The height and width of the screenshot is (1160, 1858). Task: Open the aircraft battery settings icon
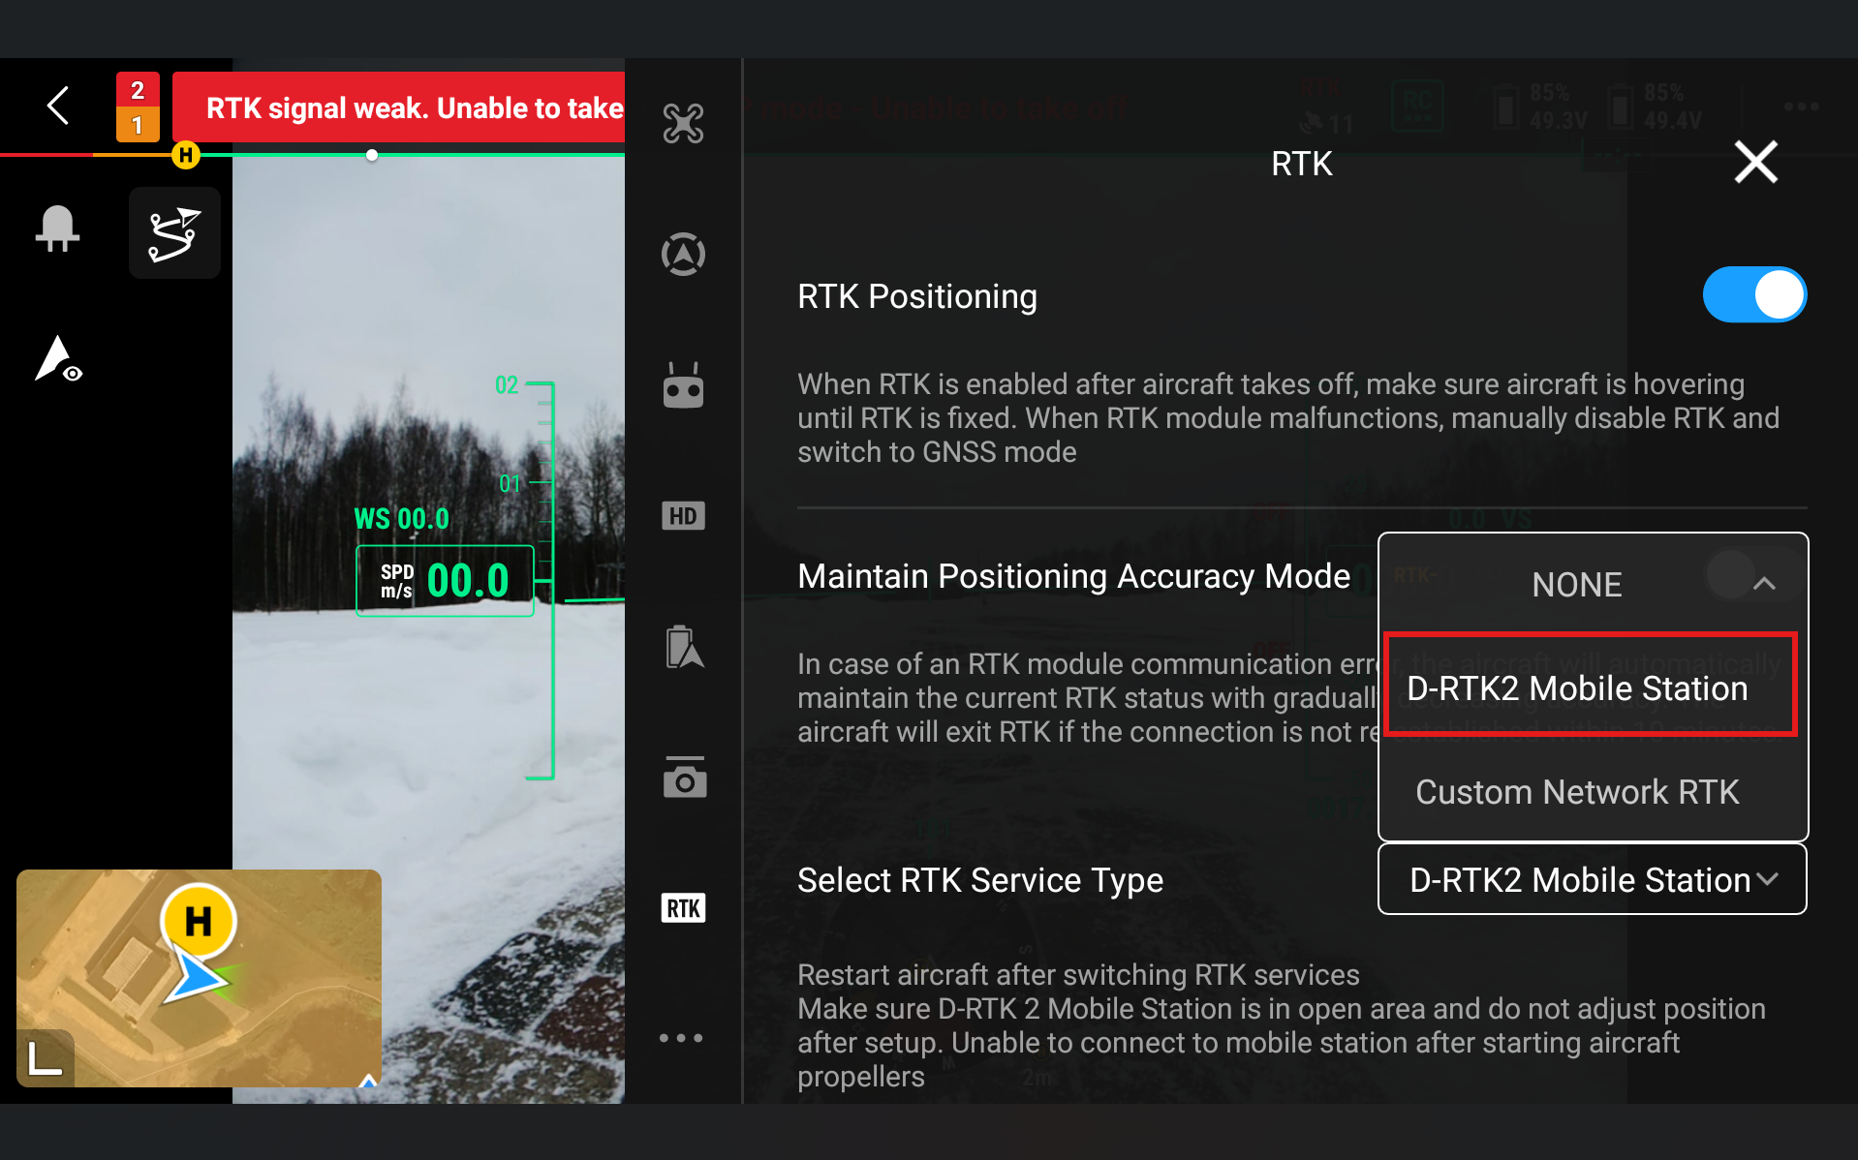coord(684,647)
